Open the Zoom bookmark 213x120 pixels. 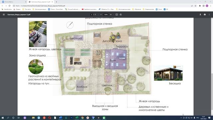coord(159,9)
